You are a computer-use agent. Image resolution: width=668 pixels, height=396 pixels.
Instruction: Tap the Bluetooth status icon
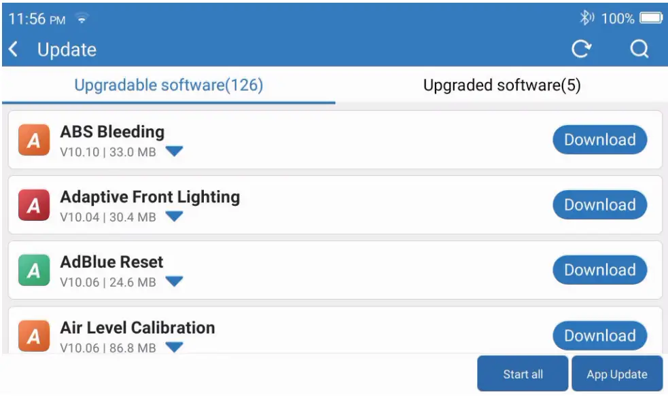coord(586,18)
